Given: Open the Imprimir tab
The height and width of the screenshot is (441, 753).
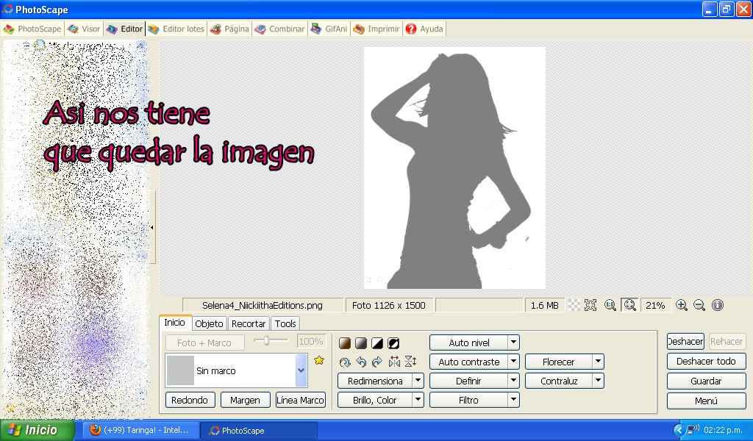Looking at the screenshot, I should pyautogui.click(x=376, y=29).
